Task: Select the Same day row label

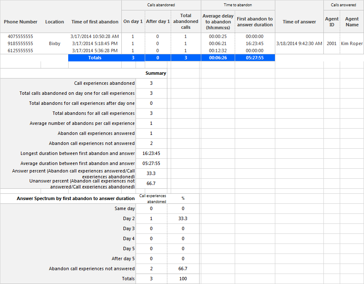Action: click(x=124, y=208)
